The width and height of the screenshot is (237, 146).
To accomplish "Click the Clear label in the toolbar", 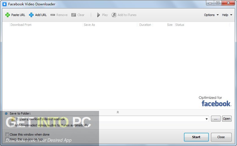I will pos(81,15).
